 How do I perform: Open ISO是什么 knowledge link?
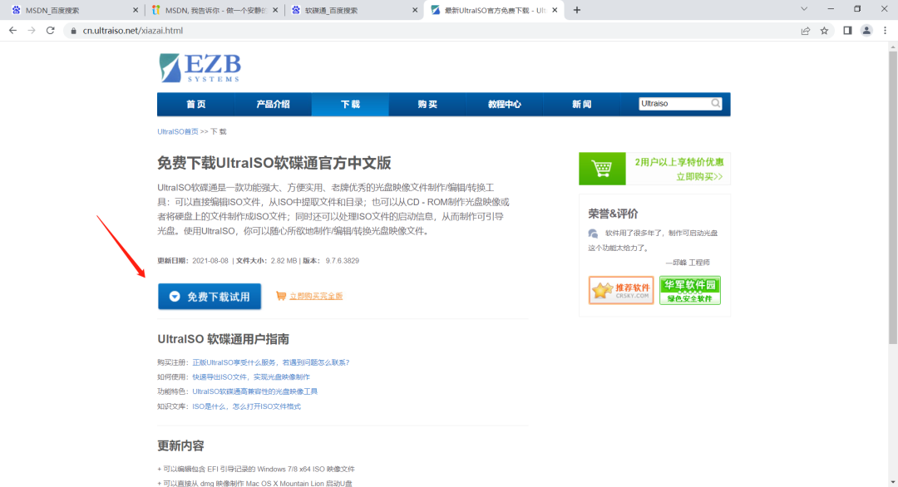click(x=246, y=406)
